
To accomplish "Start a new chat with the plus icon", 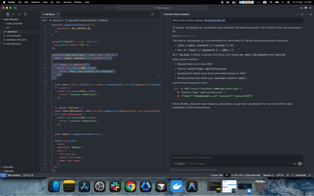I will pyautogui.click(x=297, y=14).
